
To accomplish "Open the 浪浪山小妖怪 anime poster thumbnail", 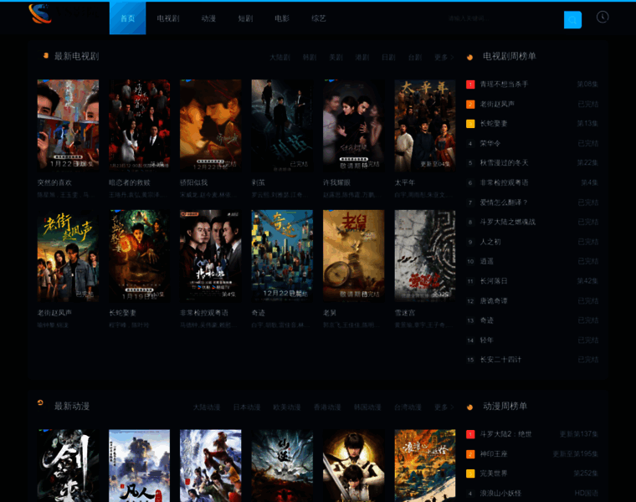I will pyautogui.click(x=425, y=465).
